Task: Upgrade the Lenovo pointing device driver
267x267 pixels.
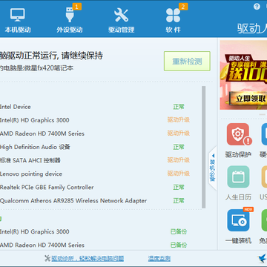Action: point(179,174)
